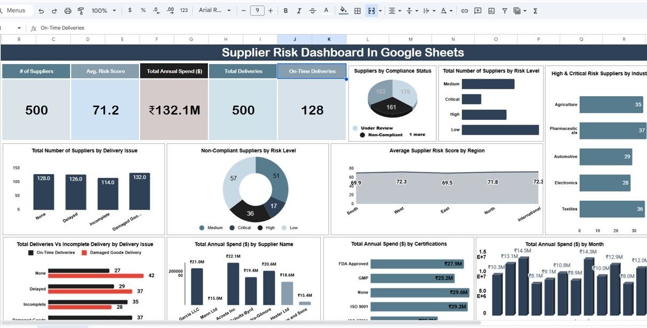Click the 128 on-time deliveries value
The width and height of the screenshot is (647, 328).
[312, 110]
